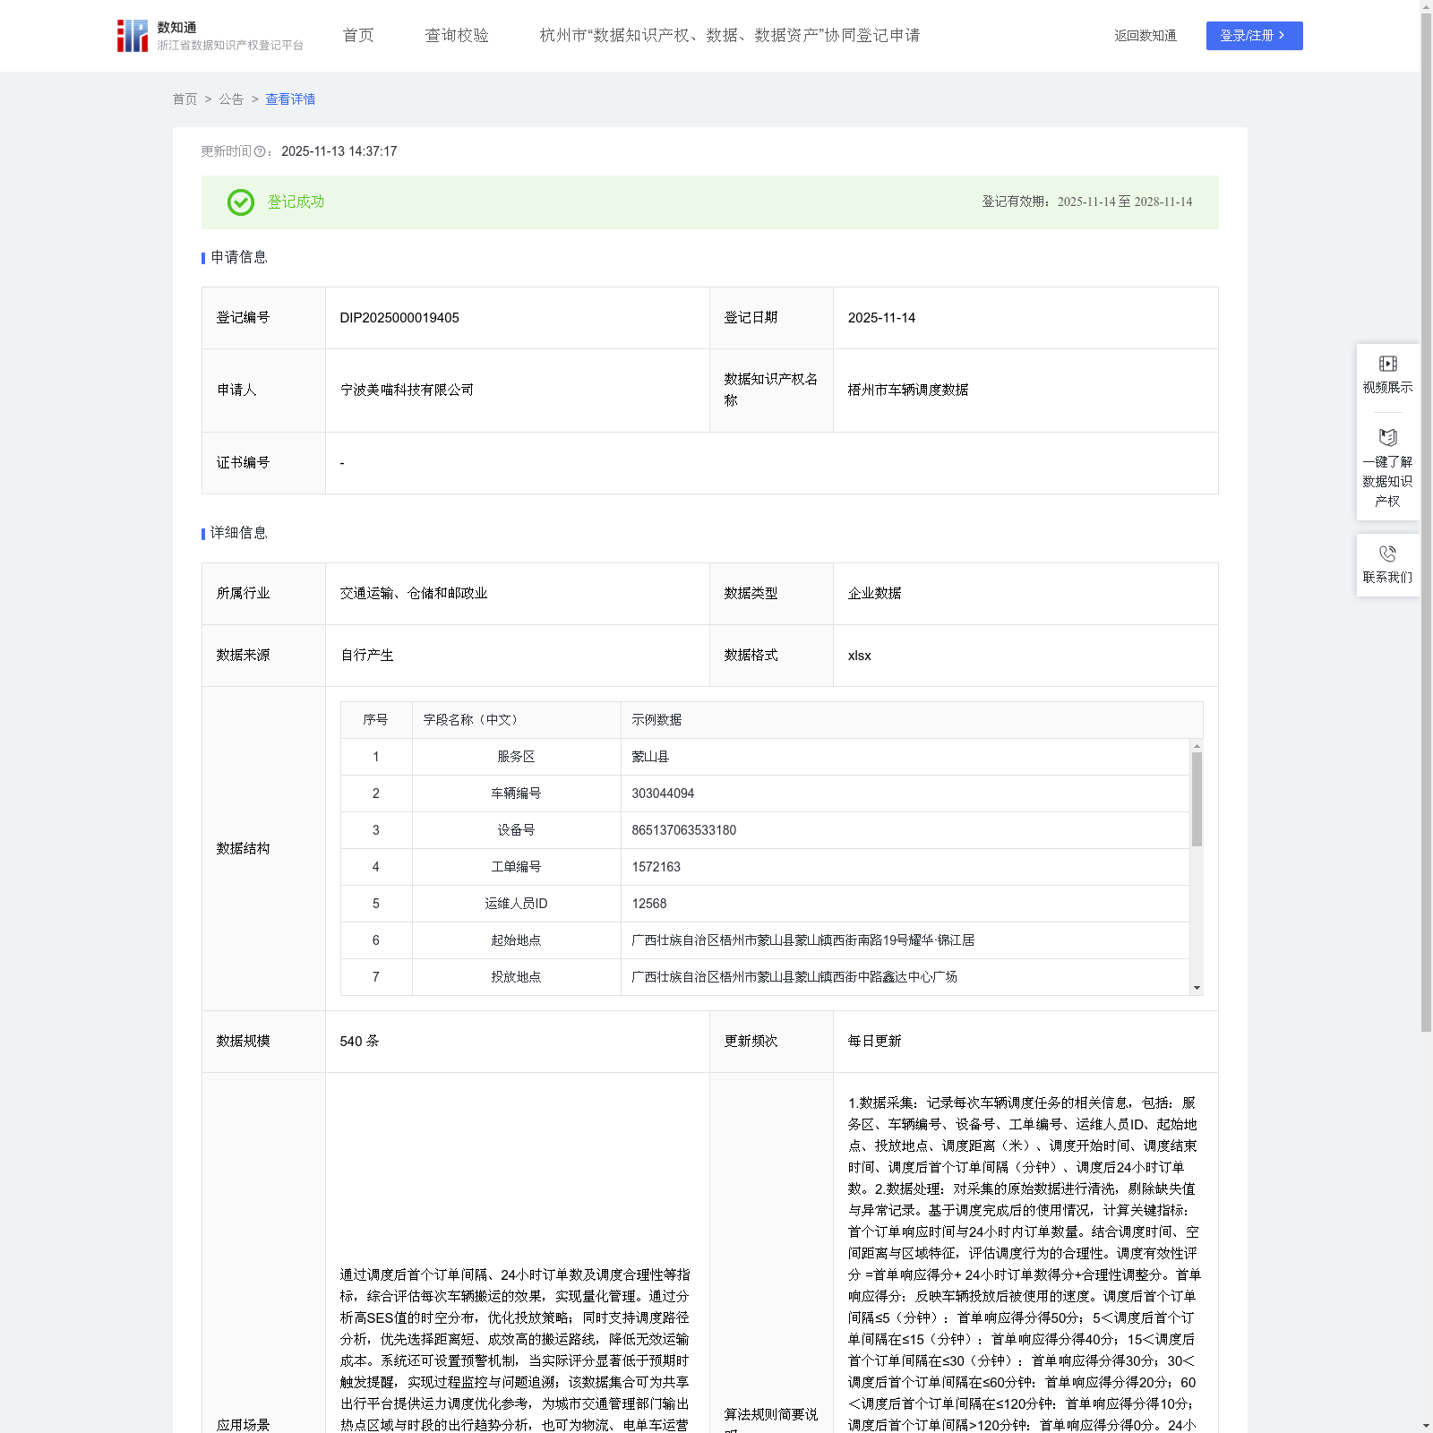
Task: Click 查看详情 in the breadcrumb
Action: point(290,99)
